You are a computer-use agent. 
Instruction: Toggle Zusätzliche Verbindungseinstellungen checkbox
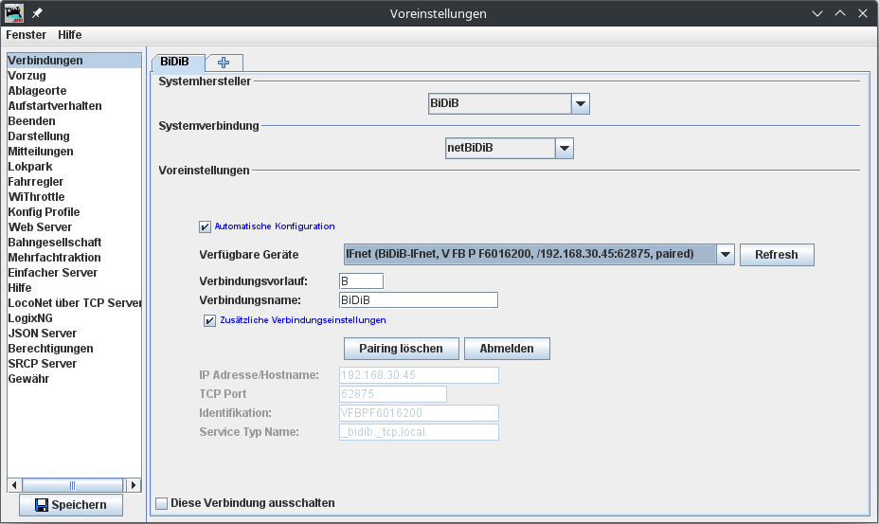pos(209,320)
